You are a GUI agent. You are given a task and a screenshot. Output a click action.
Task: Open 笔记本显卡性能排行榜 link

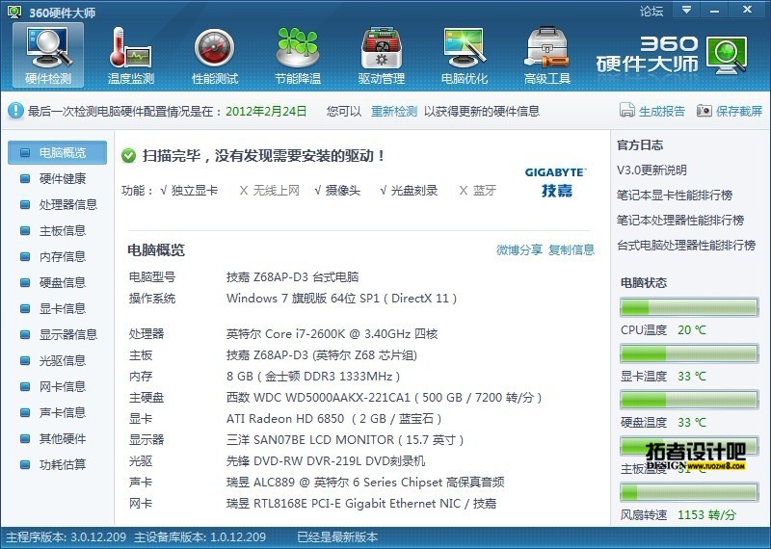click(675, 196)
